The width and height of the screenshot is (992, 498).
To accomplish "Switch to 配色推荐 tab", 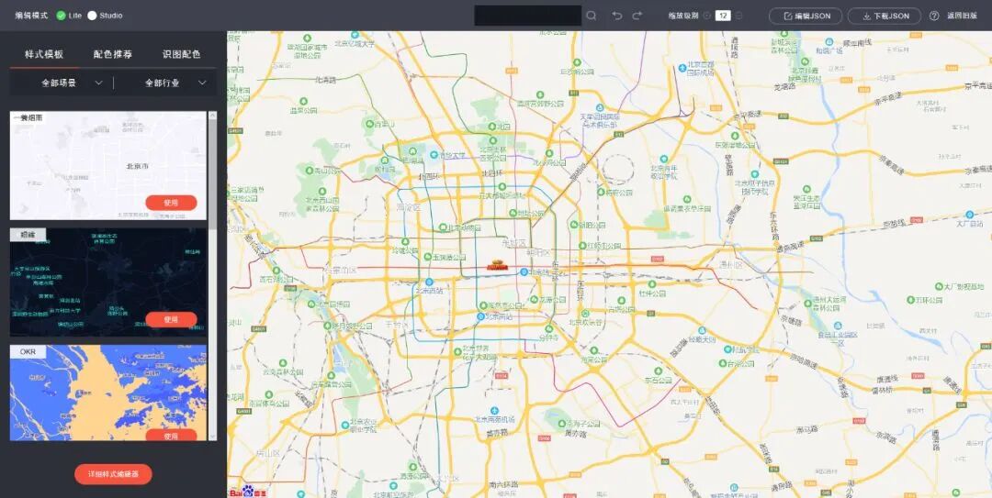I will (113, 54).
